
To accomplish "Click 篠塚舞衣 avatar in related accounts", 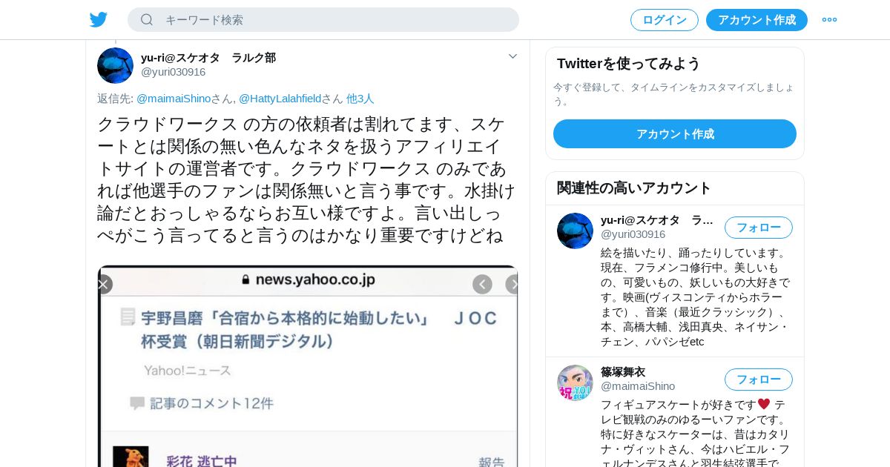I will click(x=575, y=382).
